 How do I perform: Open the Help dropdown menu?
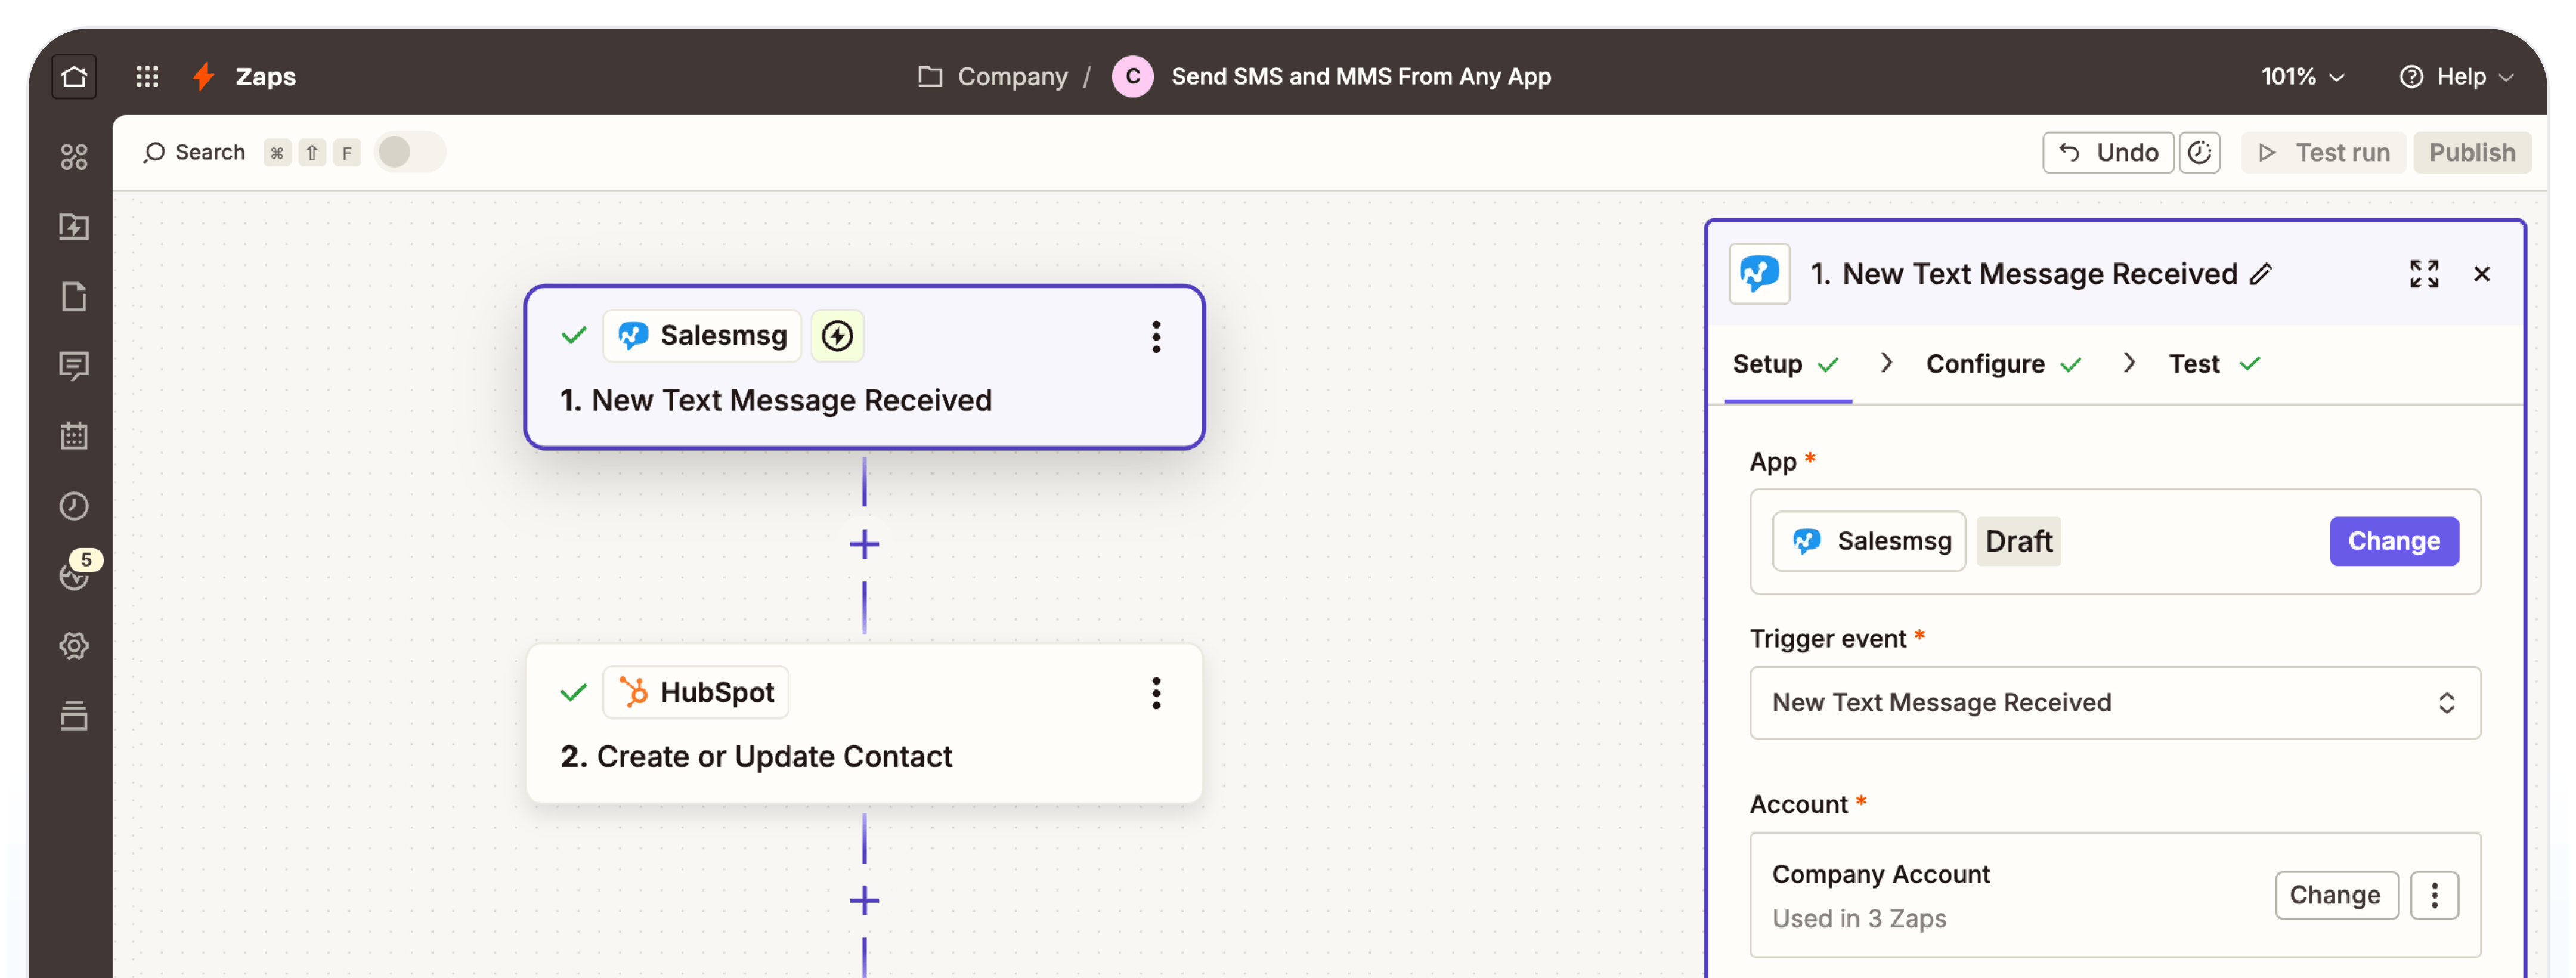click(2456, 76)
